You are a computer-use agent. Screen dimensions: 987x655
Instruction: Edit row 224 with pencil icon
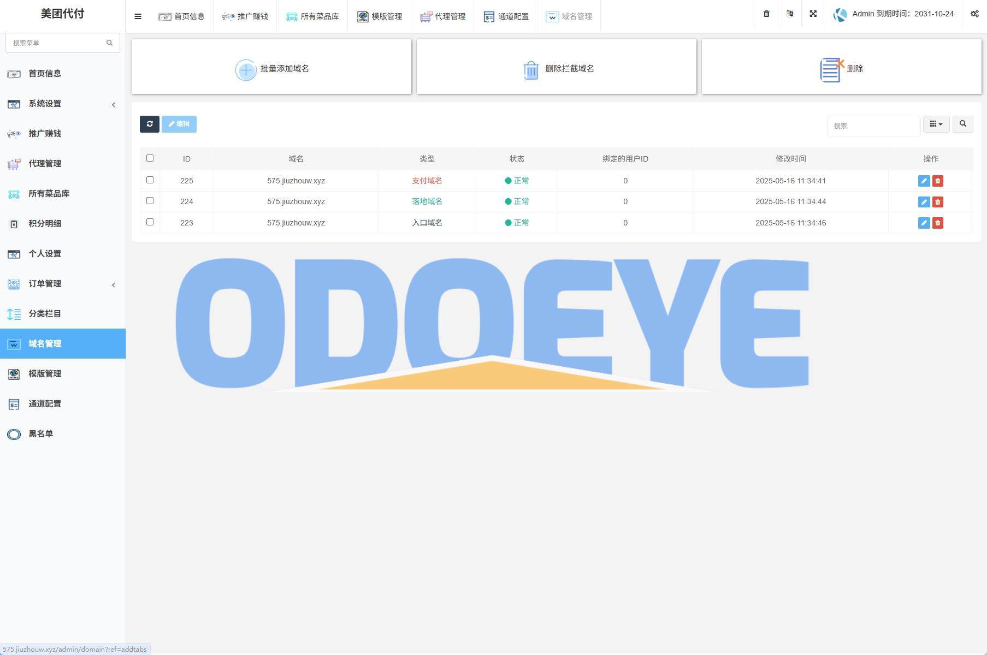point(924,202)
